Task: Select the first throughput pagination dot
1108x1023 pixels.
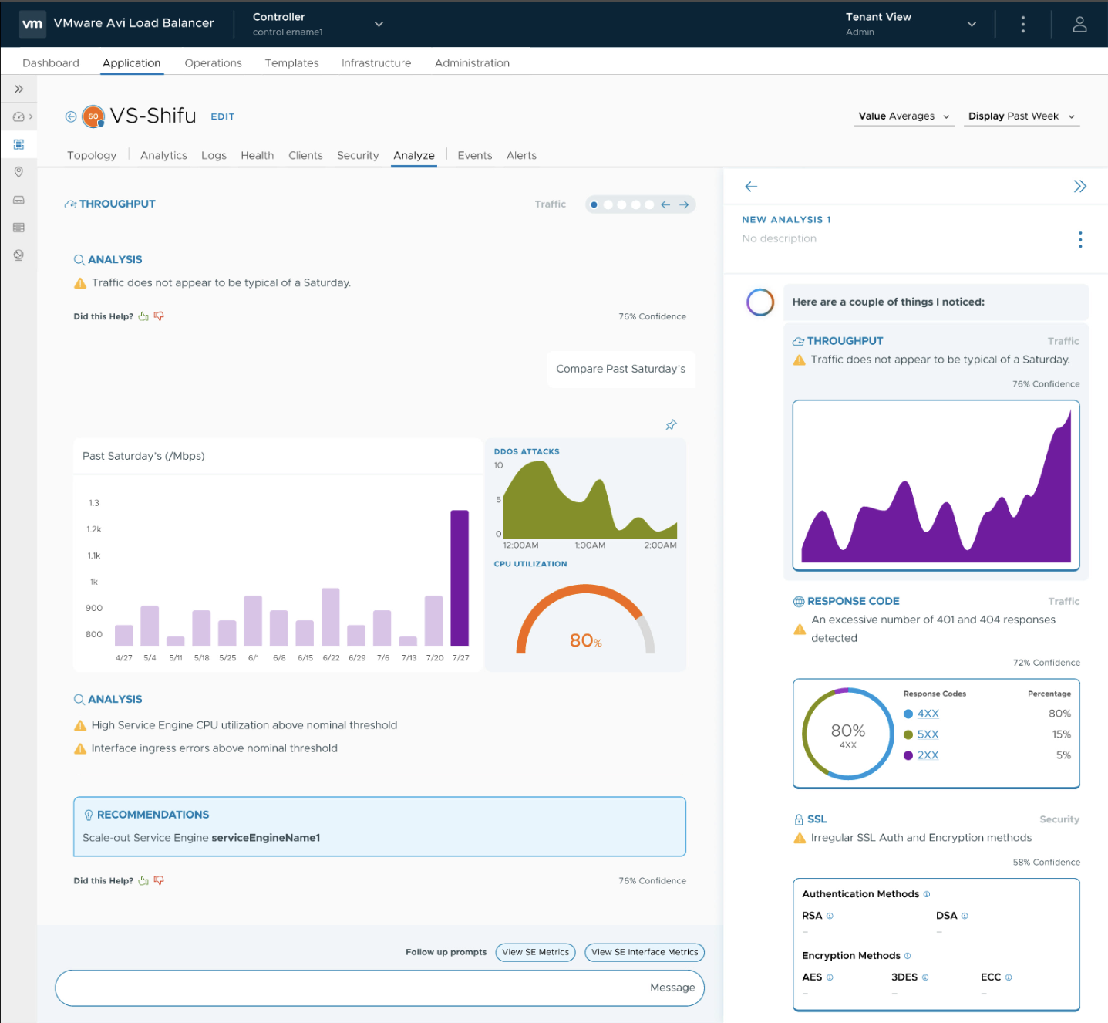Action: pos(594,204)
